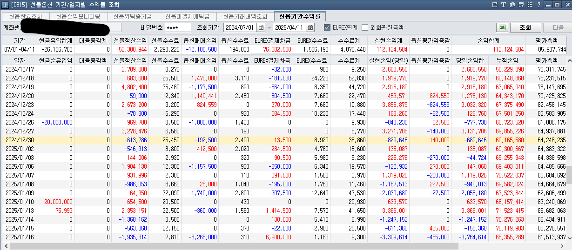This screenshot has width=572, height=250.
Task: Select the highlighted row dated 2024/12/30
Action: (x=284, y=140)
